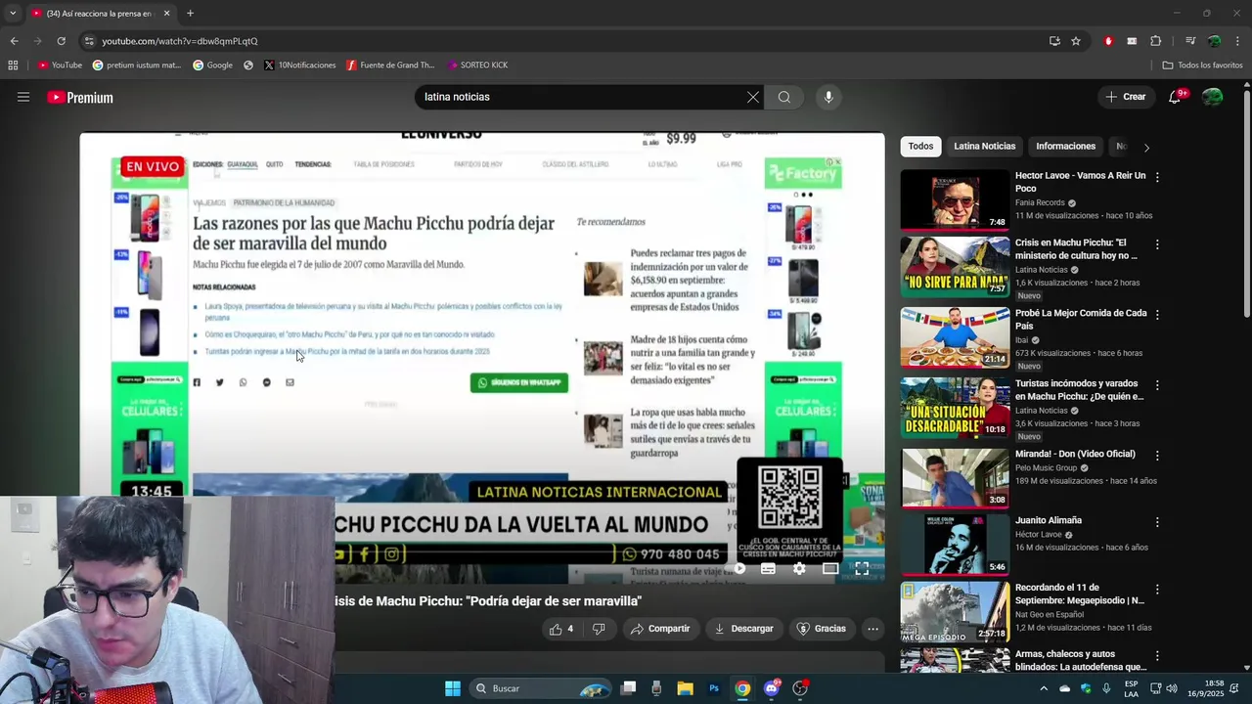Open the YouTube bookmark

pyautogui.click(x=60, y=66)
